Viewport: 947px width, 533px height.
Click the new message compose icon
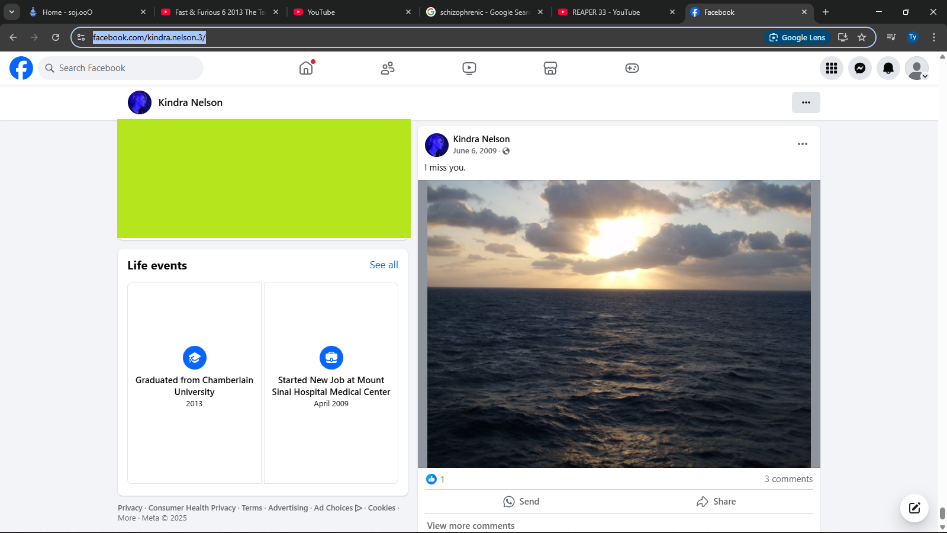pyautogui.click(x=914, y=508)
